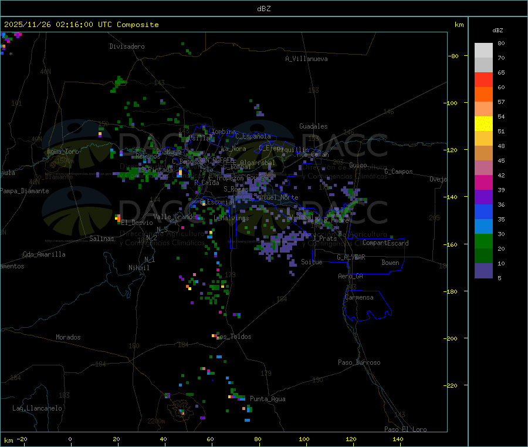Select the El_Desvio location label
528x447 pixels.
(x=137, y=223)
